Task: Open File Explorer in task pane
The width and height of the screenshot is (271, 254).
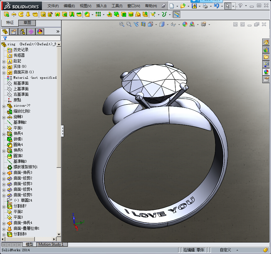Action: tap(266, 57)
